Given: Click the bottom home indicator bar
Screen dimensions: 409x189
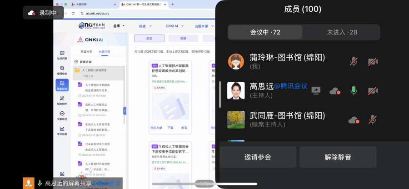Looking at the screenshot, I should [204, 184].
